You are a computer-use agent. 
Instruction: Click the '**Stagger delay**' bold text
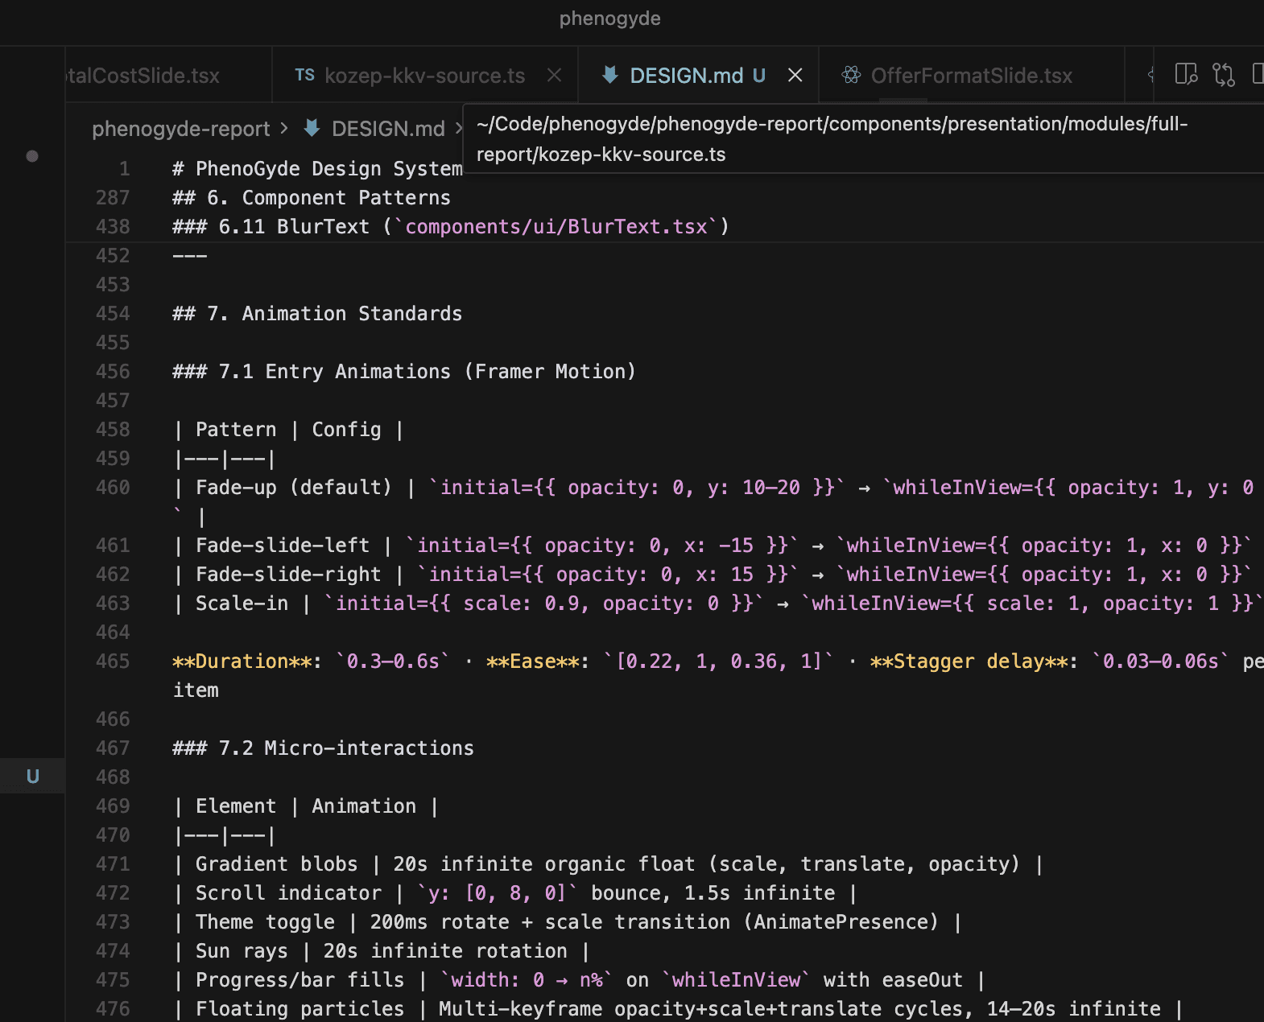pos(969,661)
